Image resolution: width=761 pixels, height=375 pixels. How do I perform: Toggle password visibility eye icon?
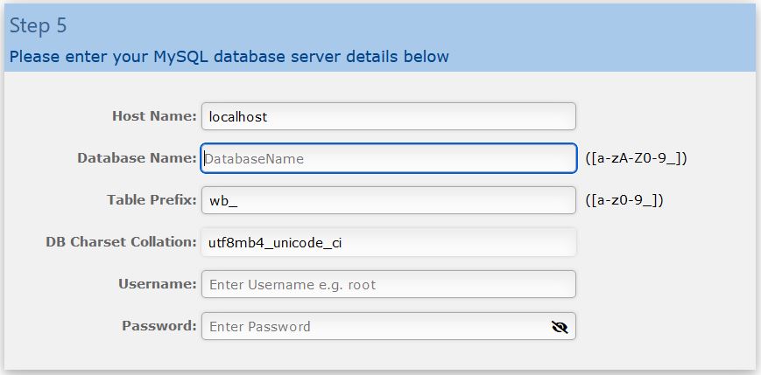(560, 327)
